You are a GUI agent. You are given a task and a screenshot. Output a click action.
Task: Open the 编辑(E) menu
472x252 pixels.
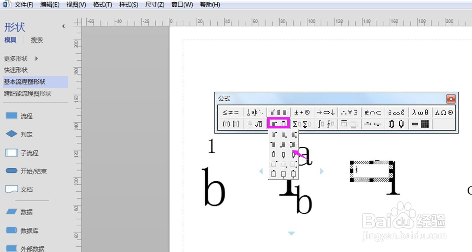(x=50, y=4)
